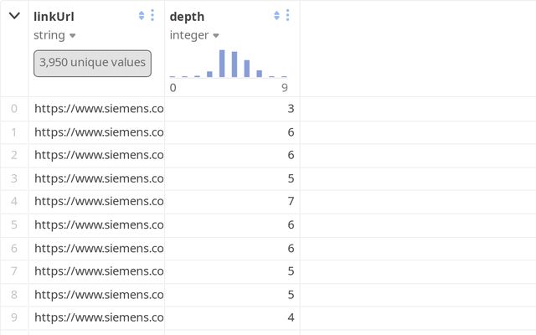The height and width of the screenshot is (335, 536).
Task: Sort the linkUrl column
Action: pyautogui.click(x=142, y=16)
